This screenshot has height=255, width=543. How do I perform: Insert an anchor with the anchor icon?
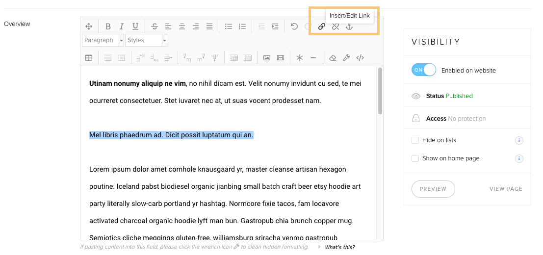point(349,26)
